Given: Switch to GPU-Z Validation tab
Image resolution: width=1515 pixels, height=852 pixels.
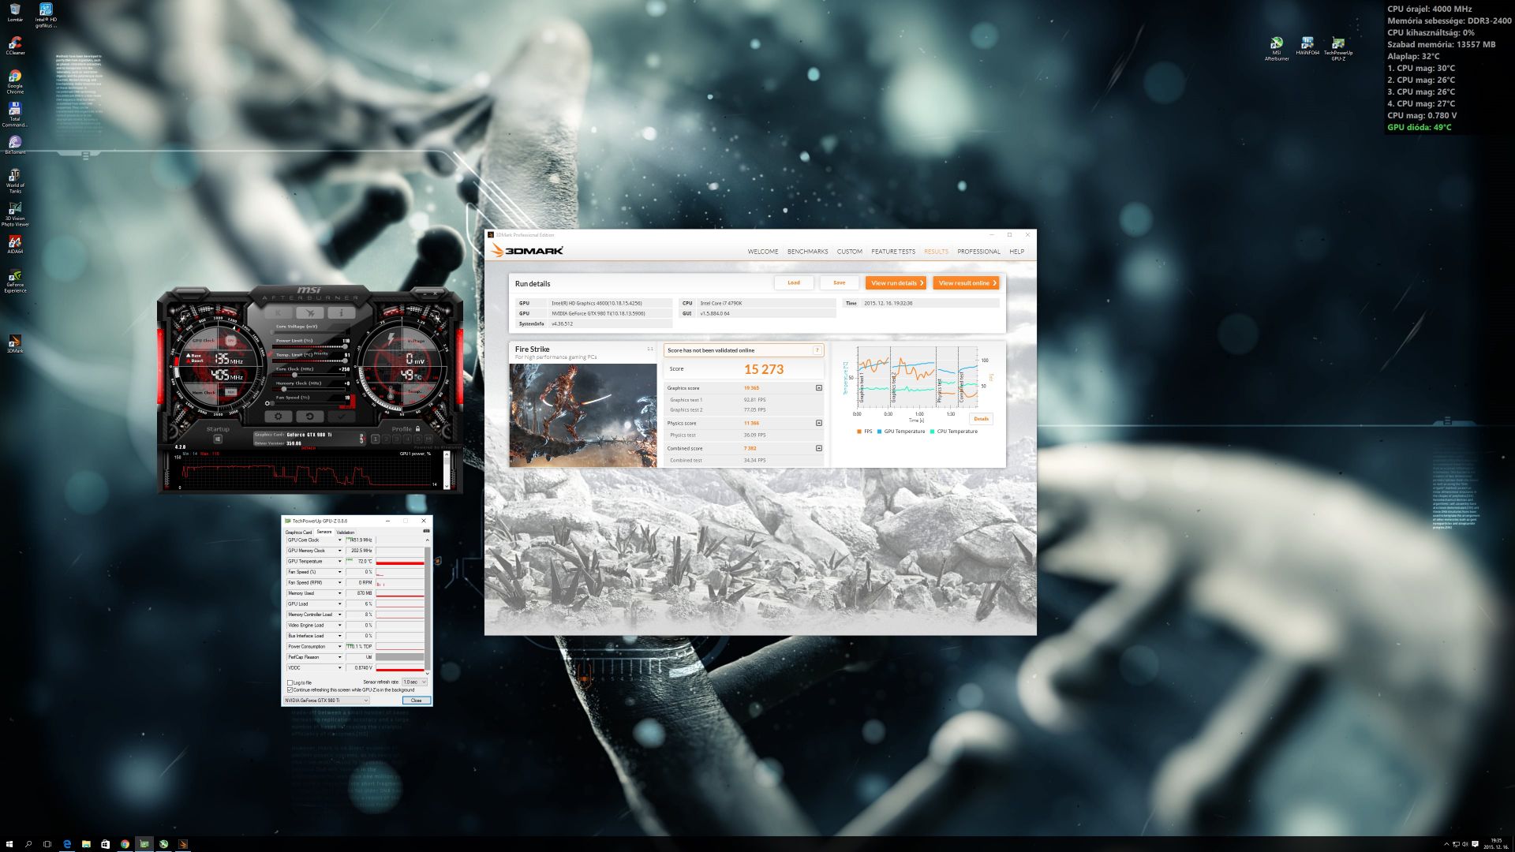Looking at the screenshot, I should click(346, 532).
